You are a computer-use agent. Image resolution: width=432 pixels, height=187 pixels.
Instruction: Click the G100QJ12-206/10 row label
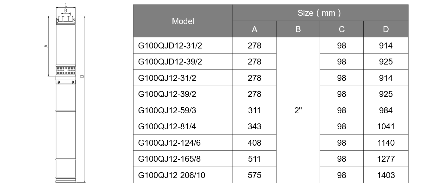click(x=172, y=175)
